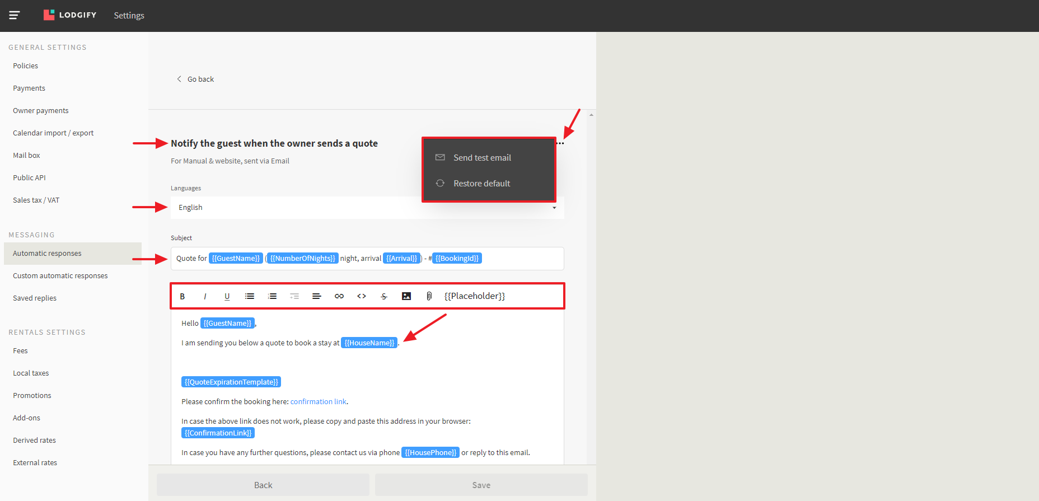This screenshot has height=501, width=1039.
Task: Click the Languages dropdown caret arrow
Action: [554, 208]
